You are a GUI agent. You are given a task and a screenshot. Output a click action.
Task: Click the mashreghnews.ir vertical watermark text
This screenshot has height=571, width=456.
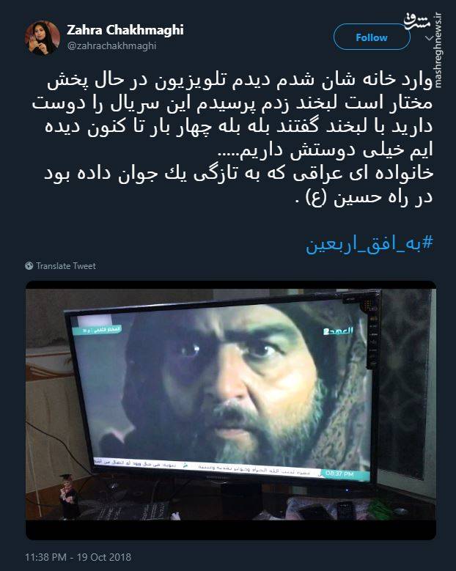438,51
